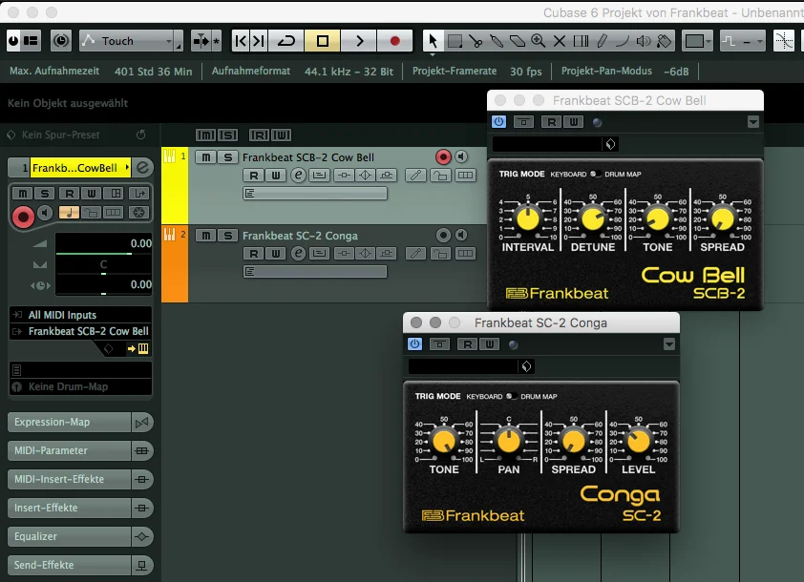
Task: Select the Zoom magnifier tool
Action: (x=539, y=40)
